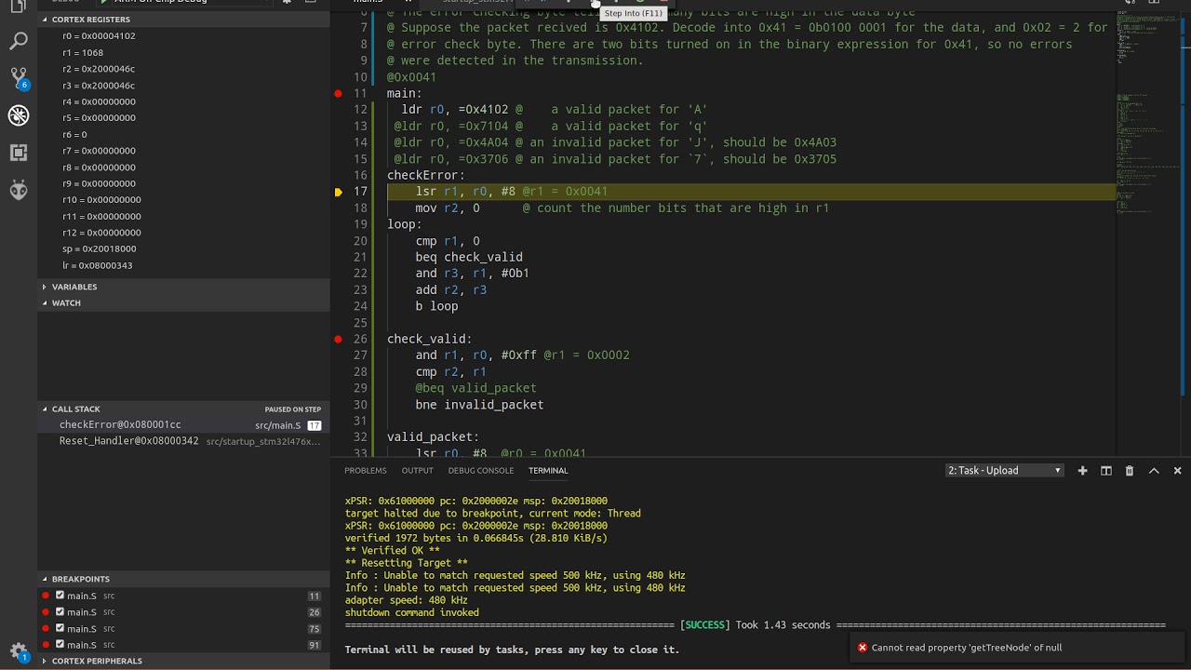The image size is (1191, 670).
Task: Collapse the Watch section
Action: click(183, 303)
